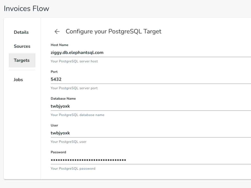This screenshot has height=188, width=251.
Task: Click the back arrow icon
Action: pos(57,32)
